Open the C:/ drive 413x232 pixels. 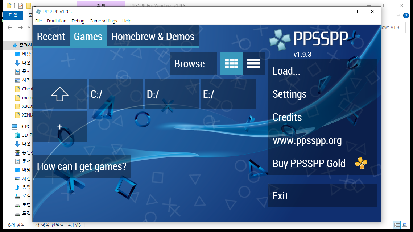tap(116, 94)
